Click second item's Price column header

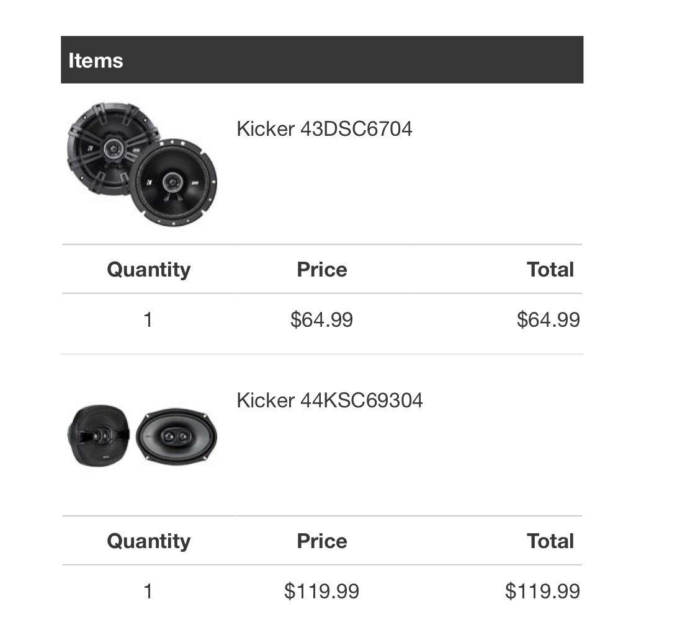[x=322, y=541]
